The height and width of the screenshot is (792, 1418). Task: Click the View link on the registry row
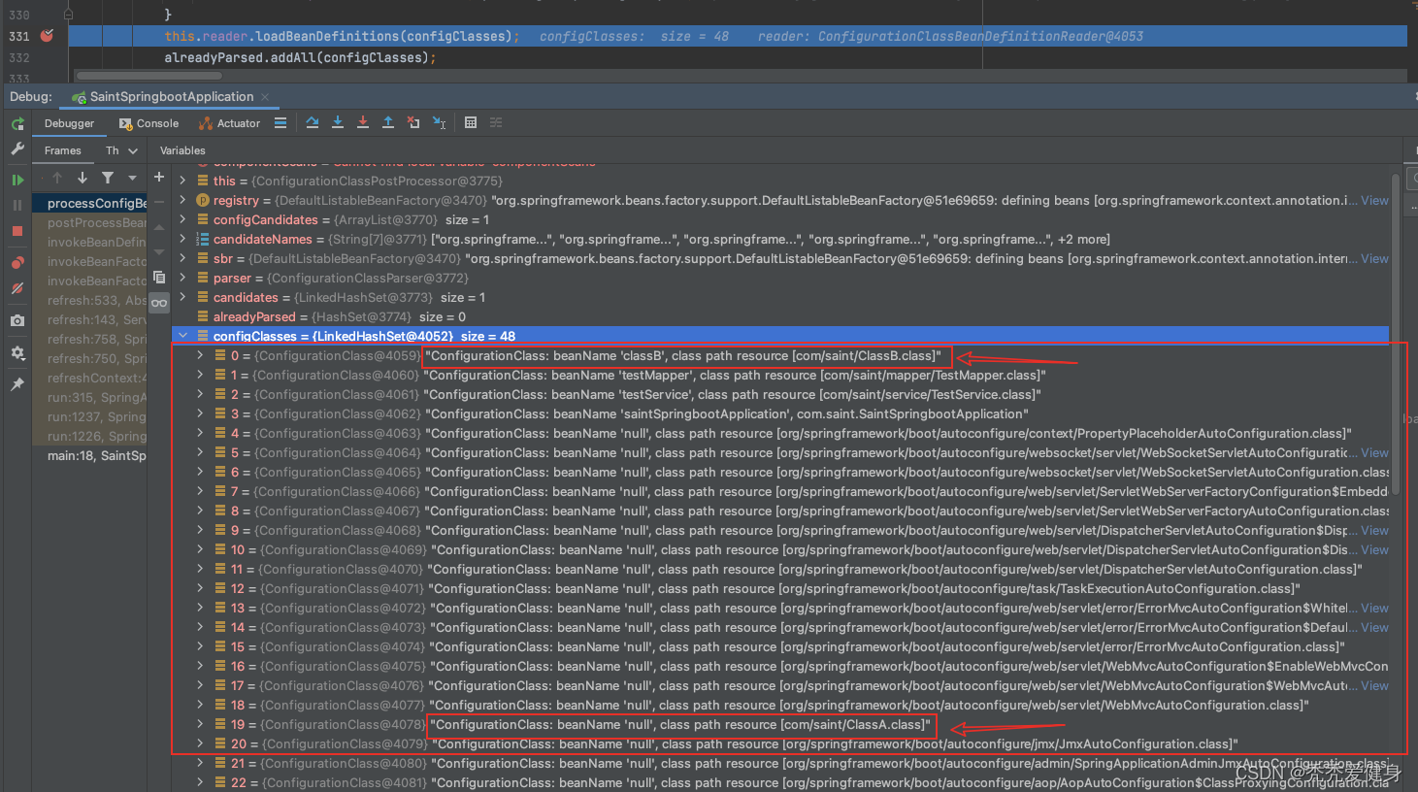[1374, 200]
